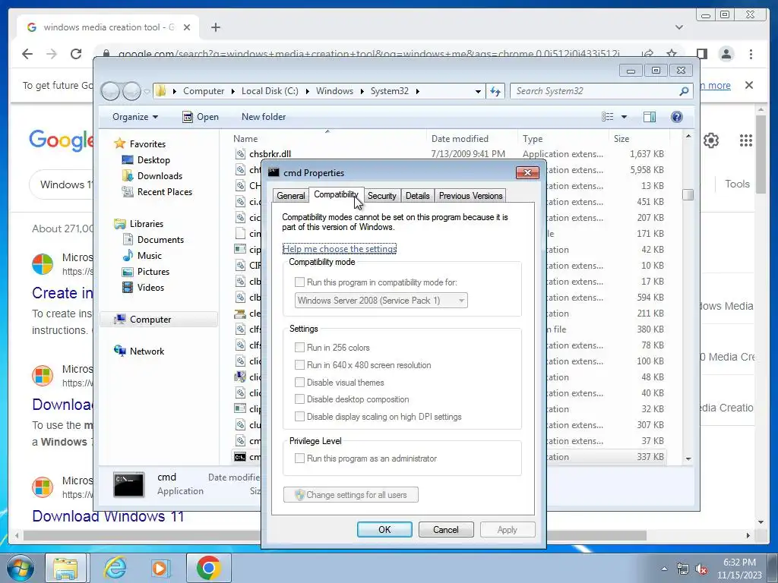Viewport: 778px width, 583px height.
Task: Open the Details tab
Action: click(x=418, y=196)
